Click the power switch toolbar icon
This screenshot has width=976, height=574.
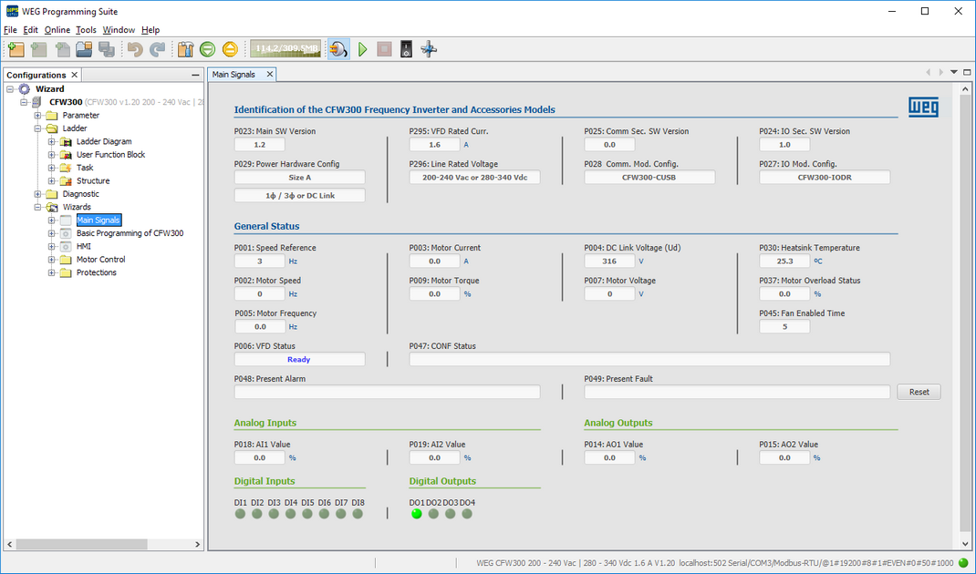pos(406,49)
